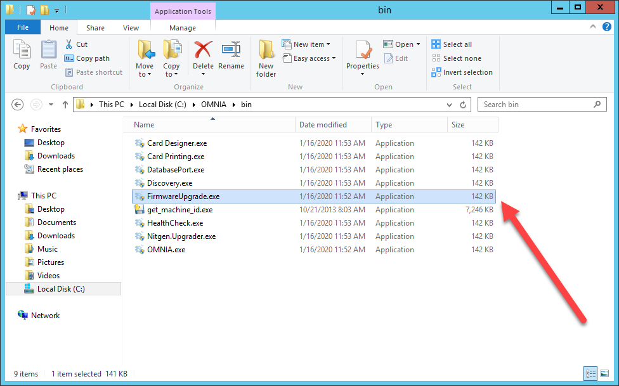Click Invert selection in the ribbon

coord(462,72)
